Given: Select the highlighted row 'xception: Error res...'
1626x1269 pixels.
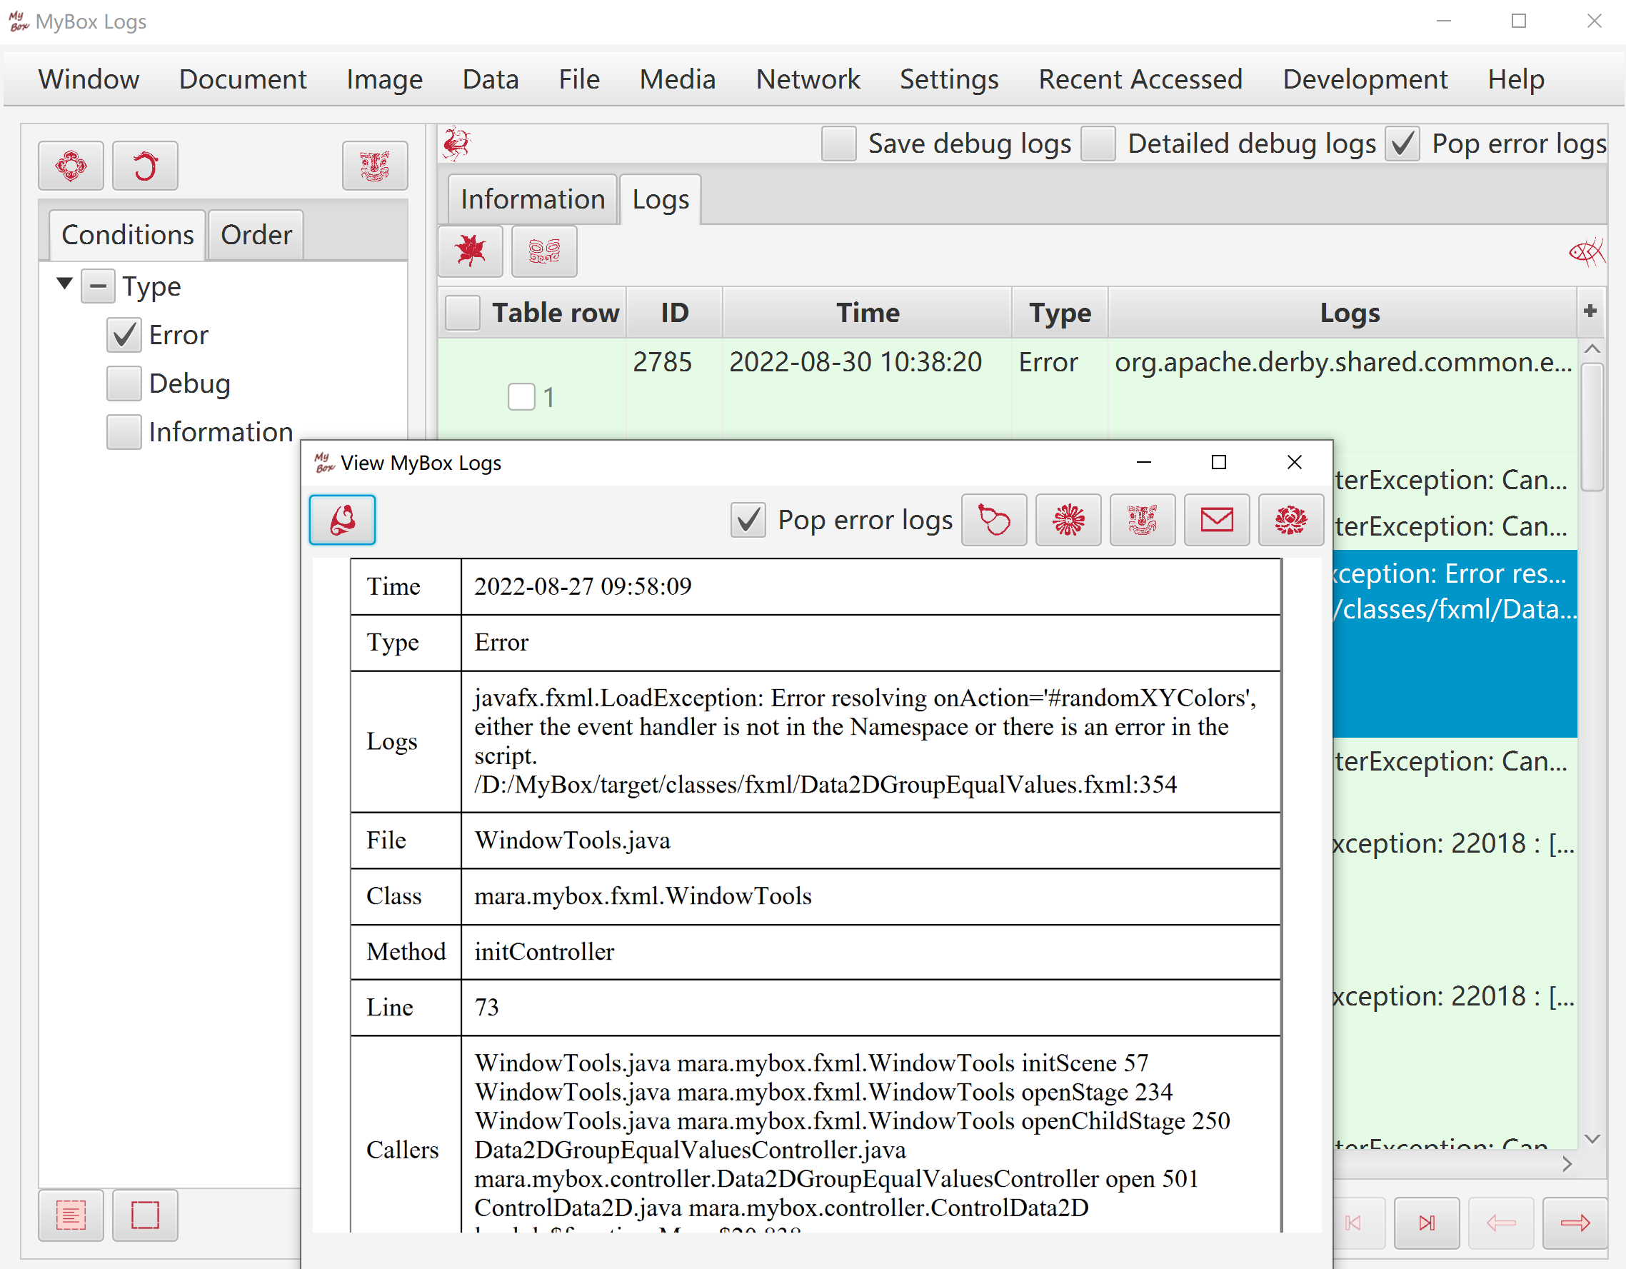Looking at the screenshot, I should pos(1455,643).
